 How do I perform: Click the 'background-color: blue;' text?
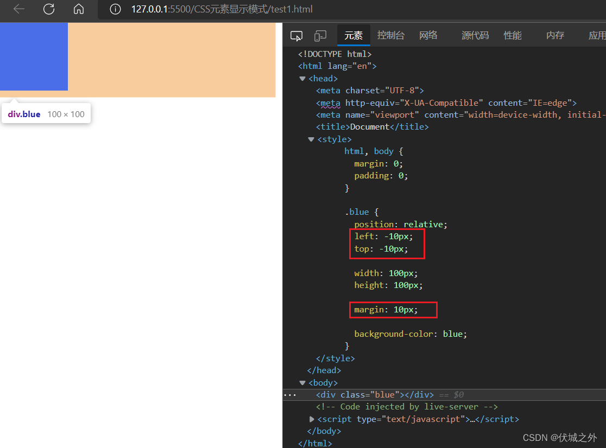[411, 334]
